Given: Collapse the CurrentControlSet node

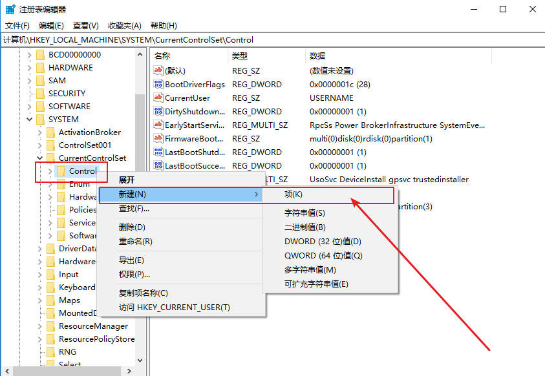Looking at the screenshot, I should point(40,158).
